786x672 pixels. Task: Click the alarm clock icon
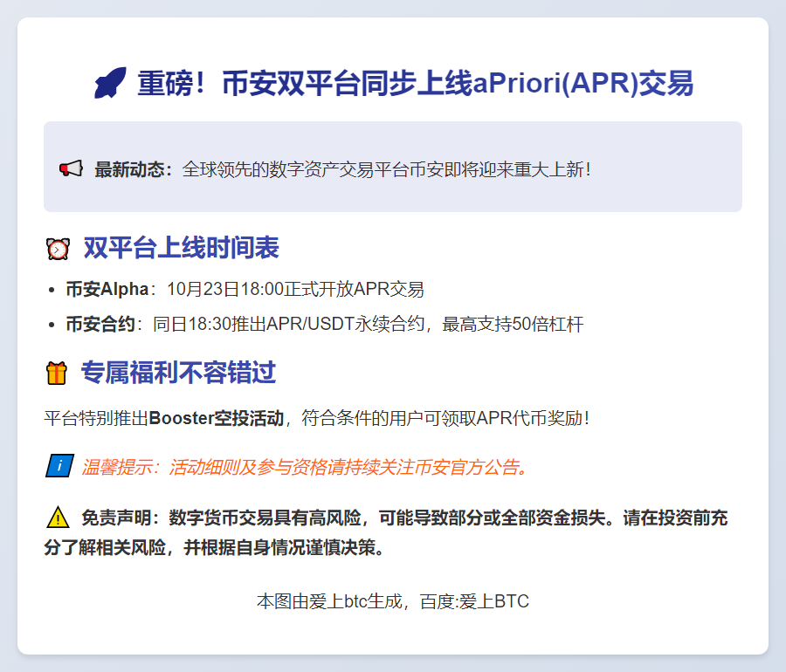click(58, 249)
